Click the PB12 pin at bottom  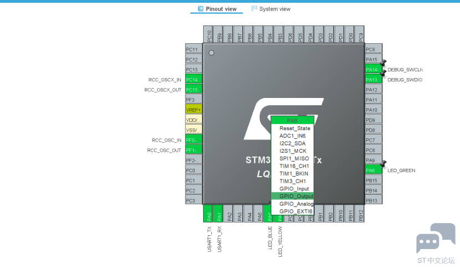click(360, 214)
